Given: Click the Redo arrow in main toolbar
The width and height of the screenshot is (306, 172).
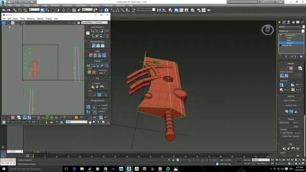Looking at the screenshot, I should coord(9,10).
